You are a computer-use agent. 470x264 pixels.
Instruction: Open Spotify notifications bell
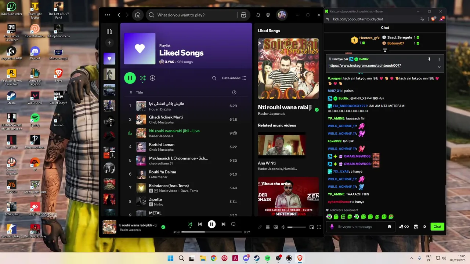click(258, 15)
